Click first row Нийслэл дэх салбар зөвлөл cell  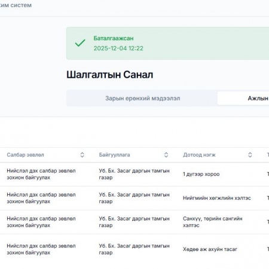(x=41, y=174)
